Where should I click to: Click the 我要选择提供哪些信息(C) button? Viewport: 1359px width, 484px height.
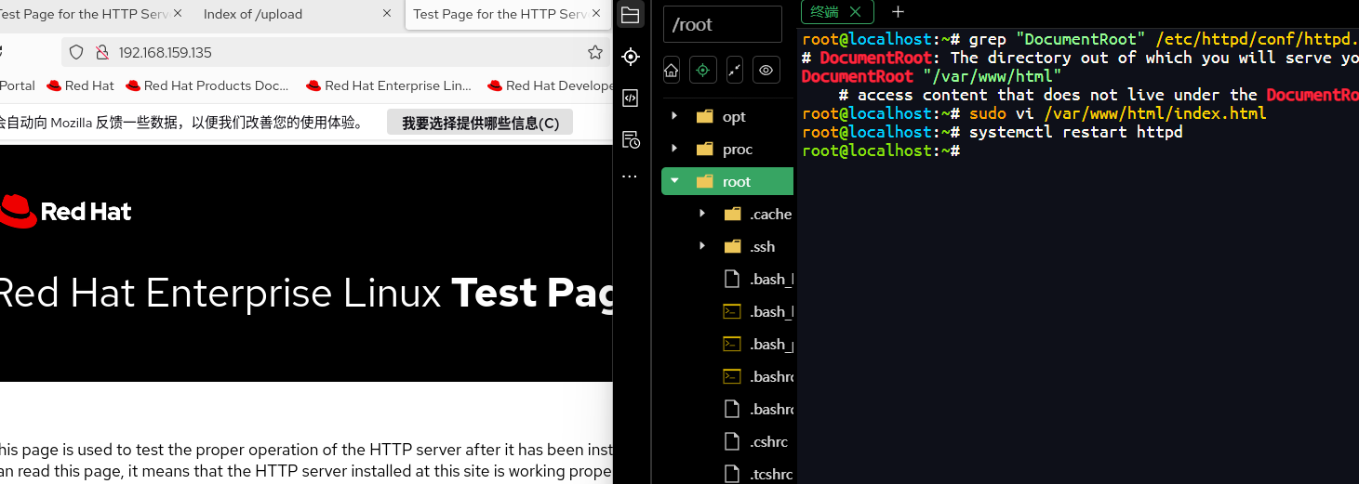click(x=480, y=124)
